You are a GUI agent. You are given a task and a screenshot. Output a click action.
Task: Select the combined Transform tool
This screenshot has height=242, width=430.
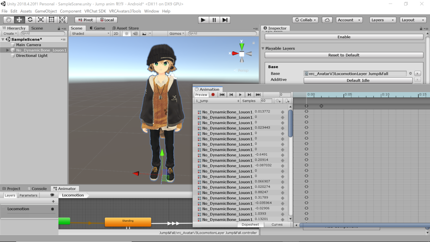click(62, 20)
